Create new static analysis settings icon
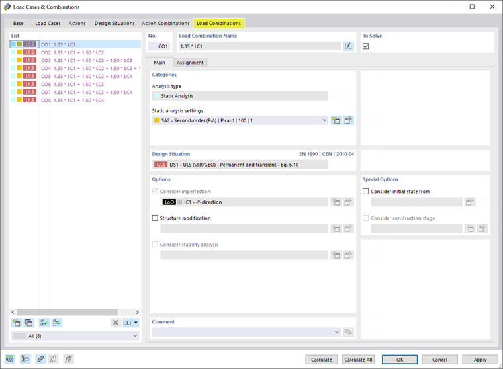 coord(336,120)
